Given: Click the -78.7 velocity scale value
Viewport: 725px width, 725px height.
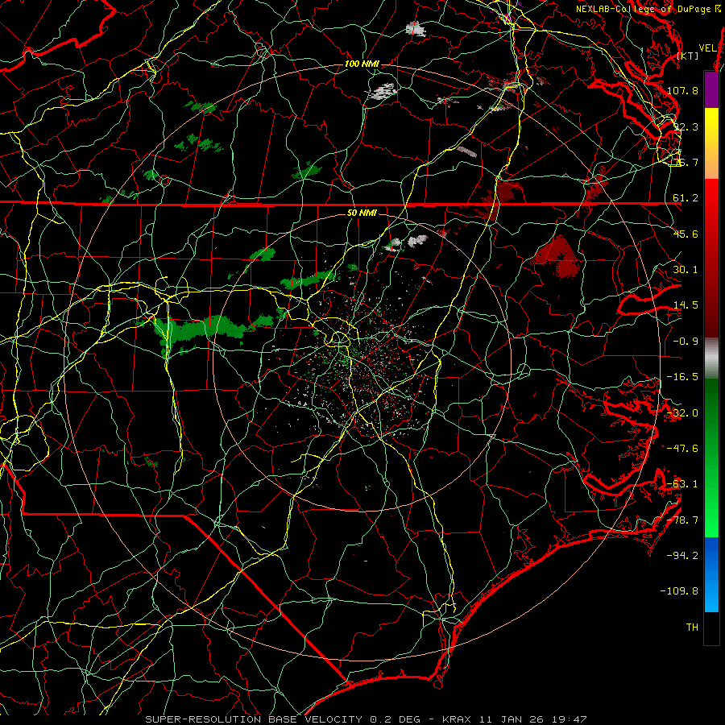Looking at the screenshot, I should (682, 520).
